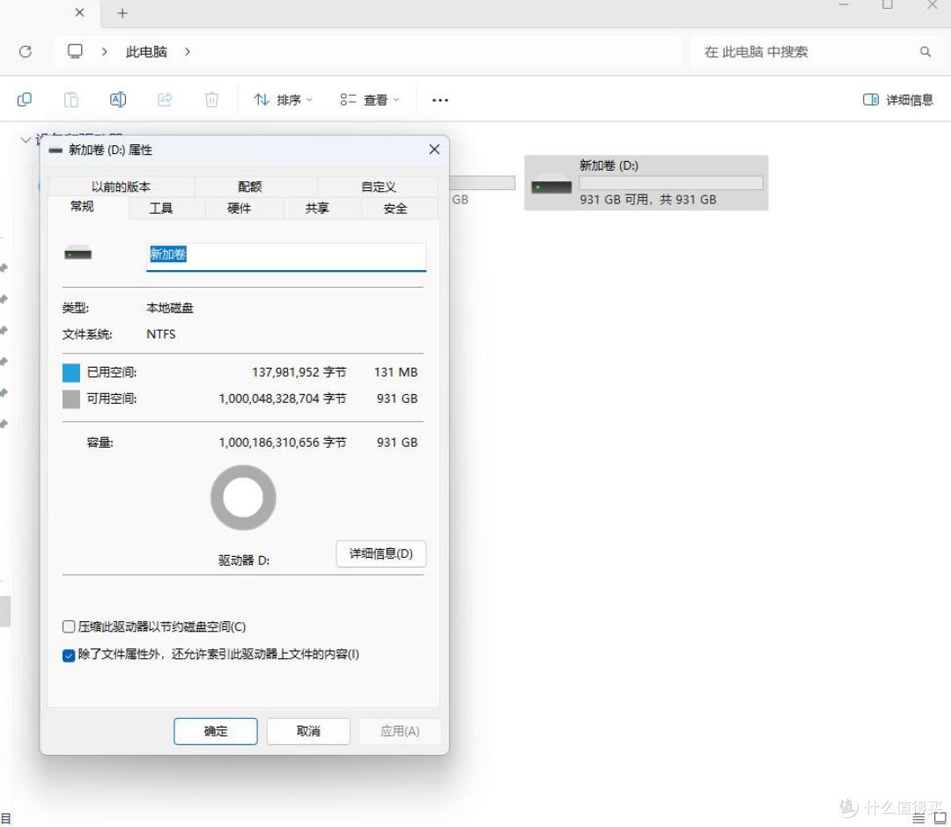Image resolution: width=951 pixels, height=827 pixels.
Task: Click the refresh icon in Explorer
Action: click(x=25, y=52)
